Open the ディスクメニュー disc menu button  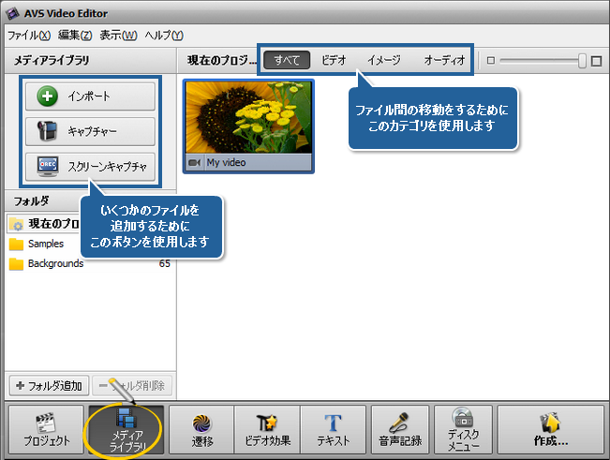click(463, 429)
